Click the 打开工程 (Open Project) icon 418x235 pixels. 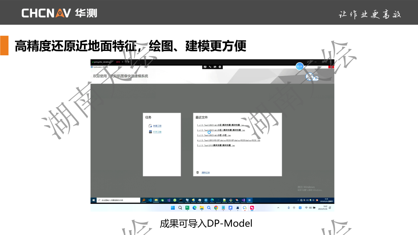[150, 132]
